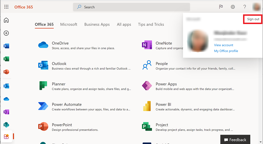Click the Power Automate icon
The image size is (263, 144).
(x=43, y=106)
